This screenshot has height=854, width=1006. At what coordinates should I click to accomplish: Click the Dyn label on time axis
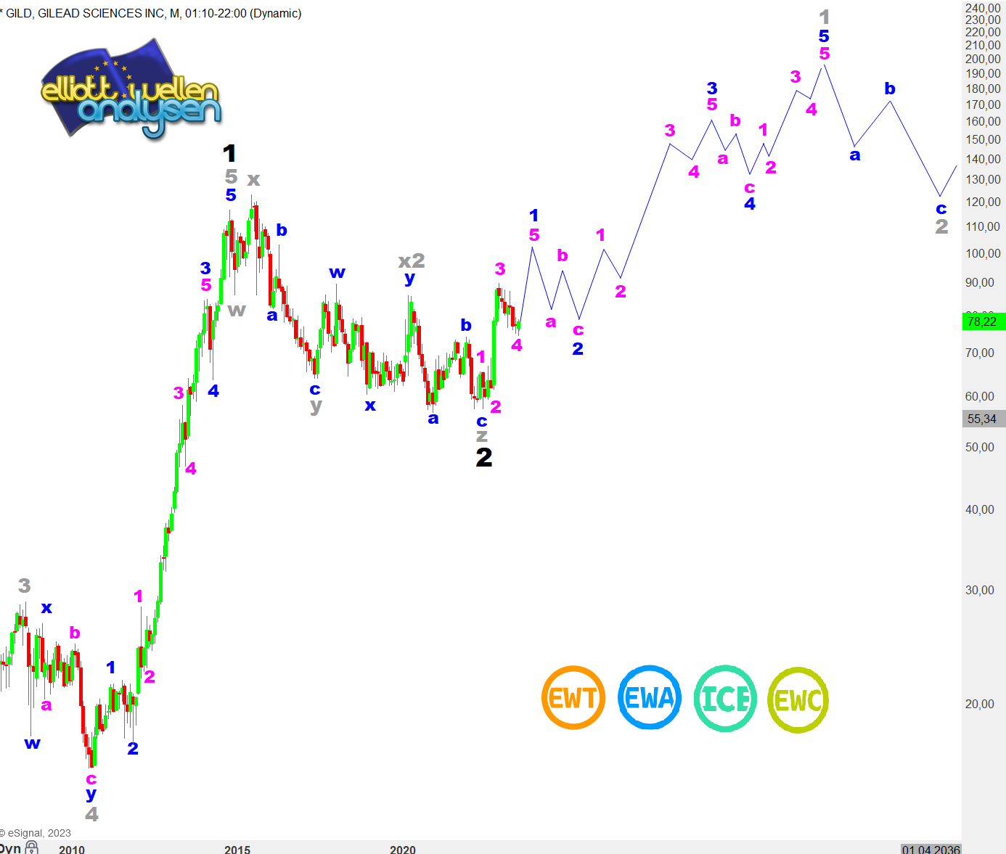[x=10, y=848]
